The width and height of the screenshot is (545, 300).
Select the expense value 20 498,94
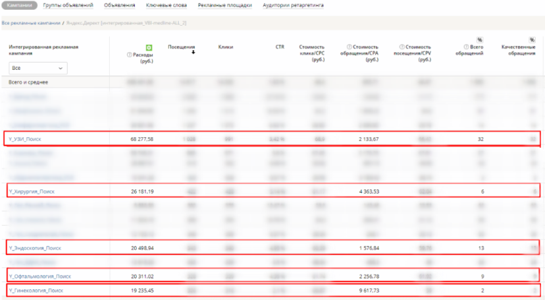click(x=142, y=248)
